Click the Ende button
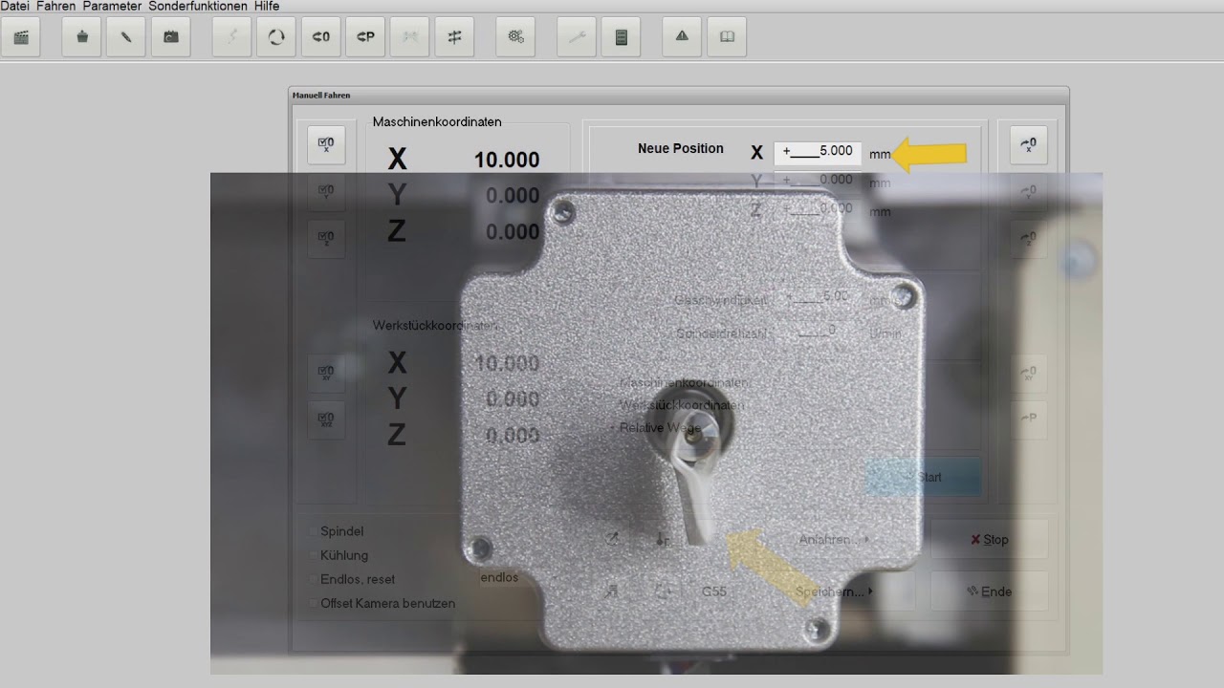Screen dimensions: 1224x688 click(x=990, y=591)
